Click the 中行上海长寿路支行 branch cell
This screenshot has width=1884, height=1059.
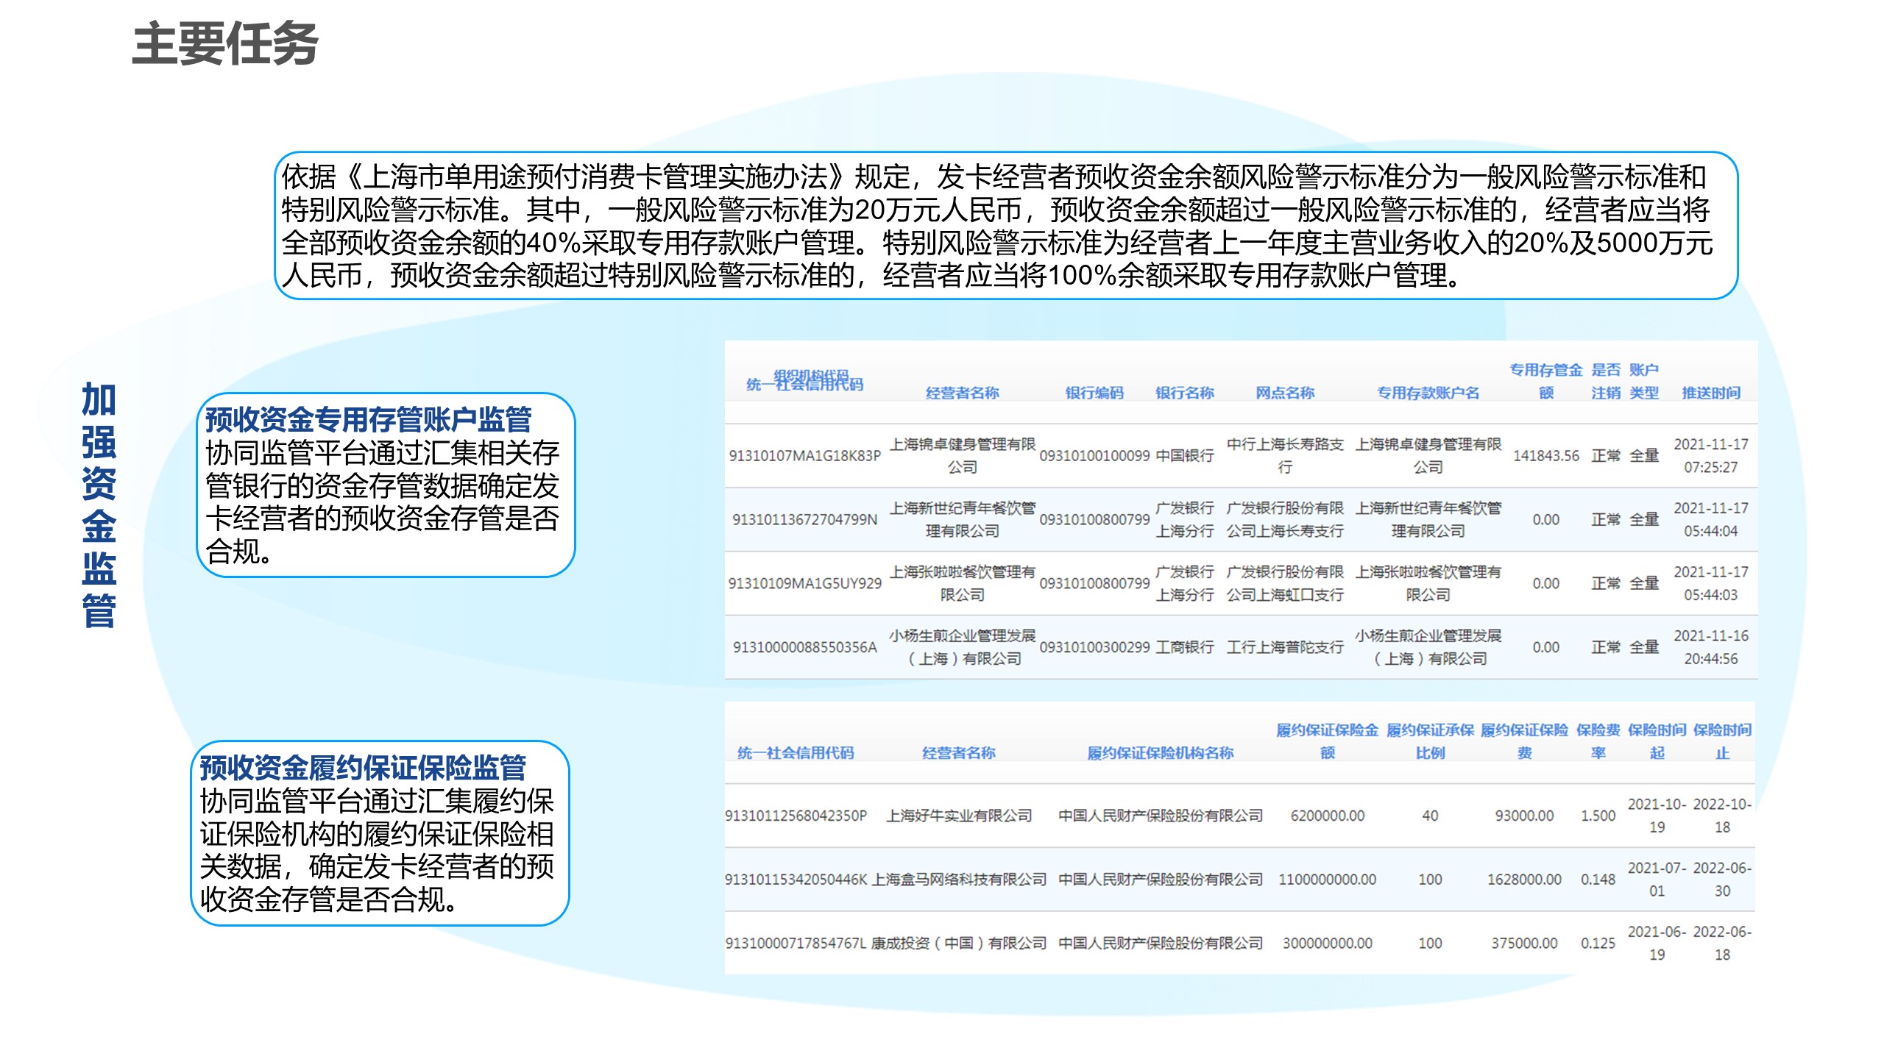coord(1284,456)
